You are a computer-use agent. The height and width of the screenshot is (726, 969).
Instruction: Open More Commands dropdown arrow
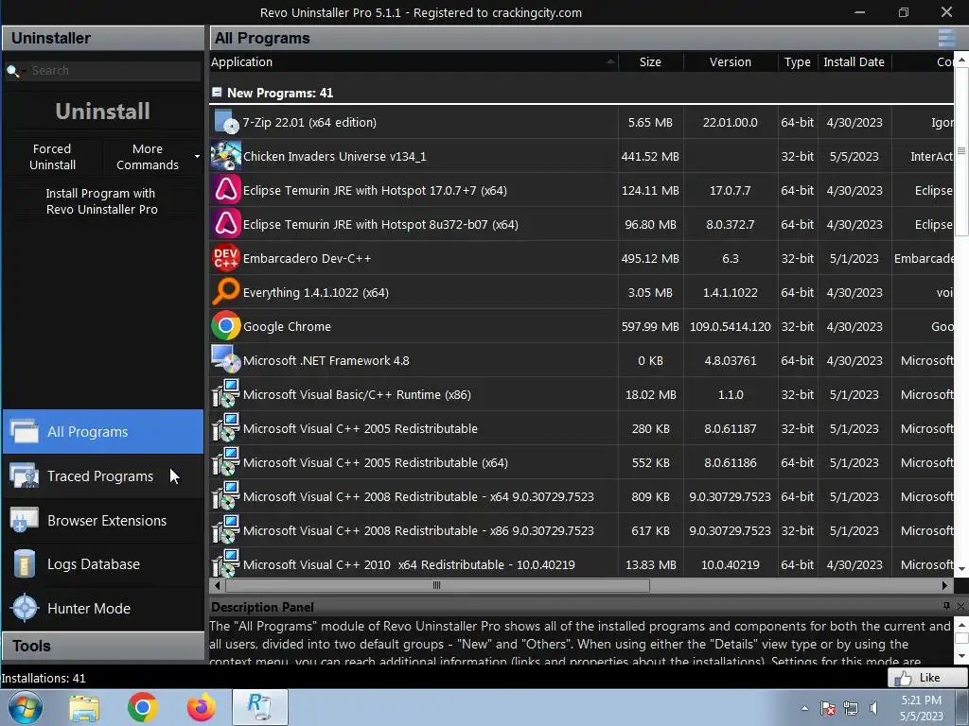pos(197,157)
